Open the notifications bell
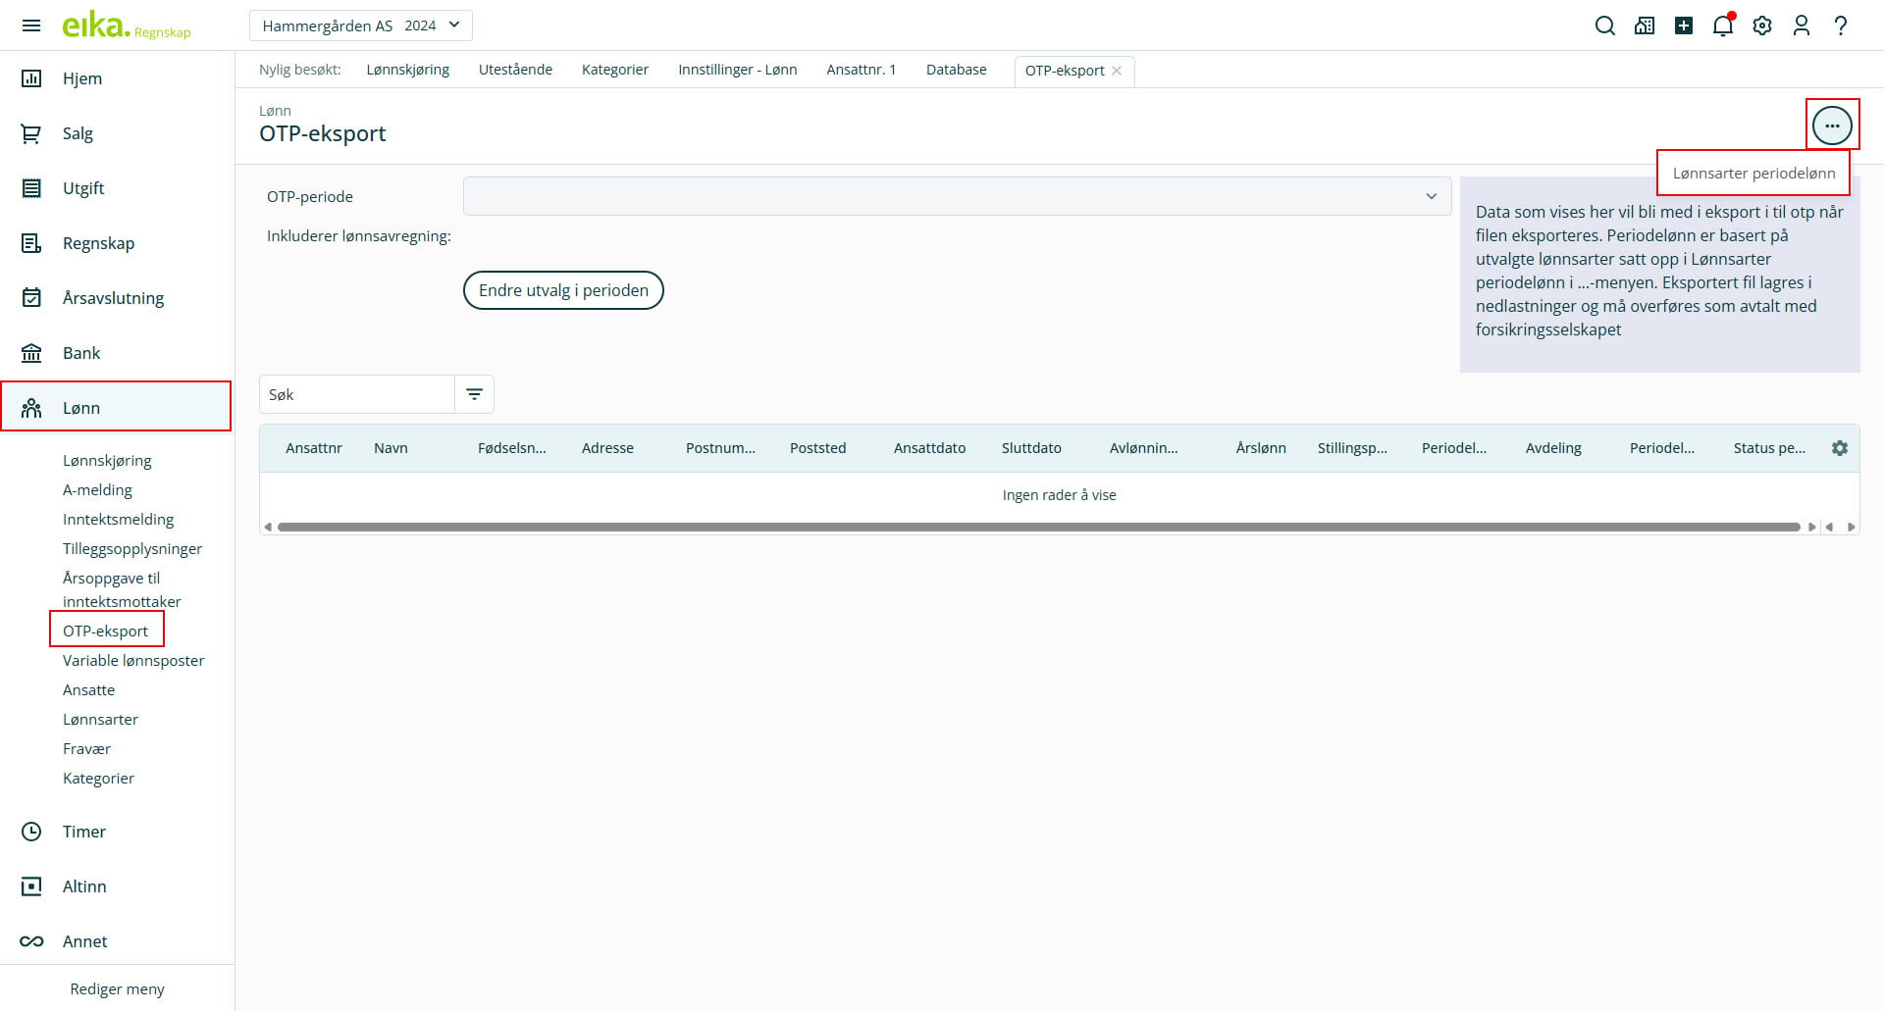The image size is (1884, 1011). [1722, 25]
